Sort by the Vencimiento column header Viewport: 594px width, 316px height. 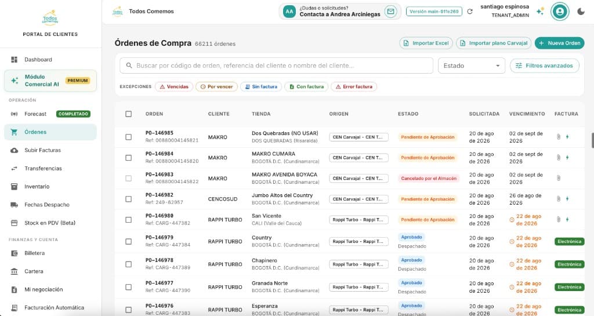point(527,114)
